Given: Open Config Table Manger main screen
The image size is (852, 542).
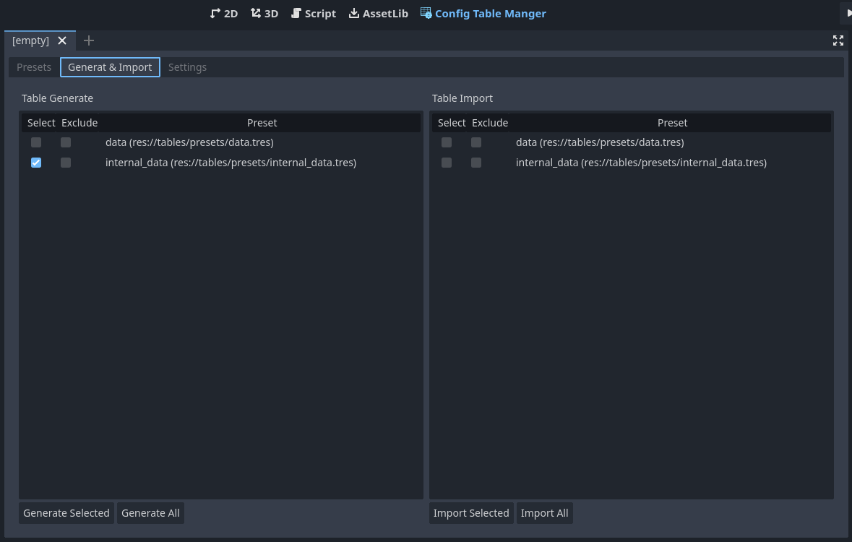Looking at the screenshot, I should [x=483, y=14].
